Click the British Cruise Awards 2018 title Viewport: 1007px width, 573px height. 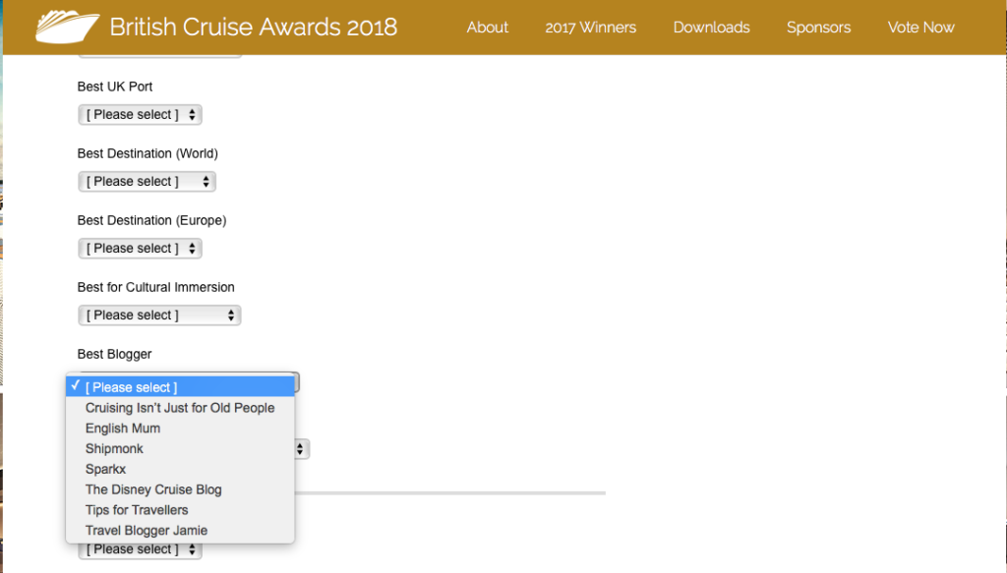[x=253, y=27]
